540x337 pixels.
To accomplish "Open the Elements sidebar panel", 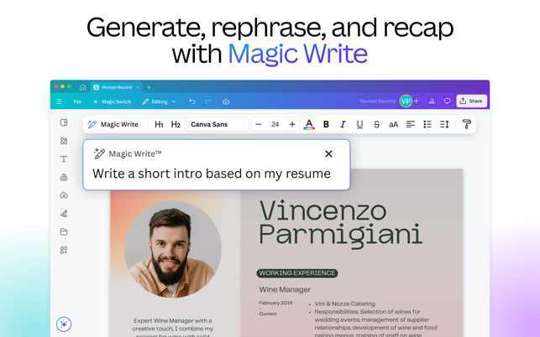I will point(64,141).
